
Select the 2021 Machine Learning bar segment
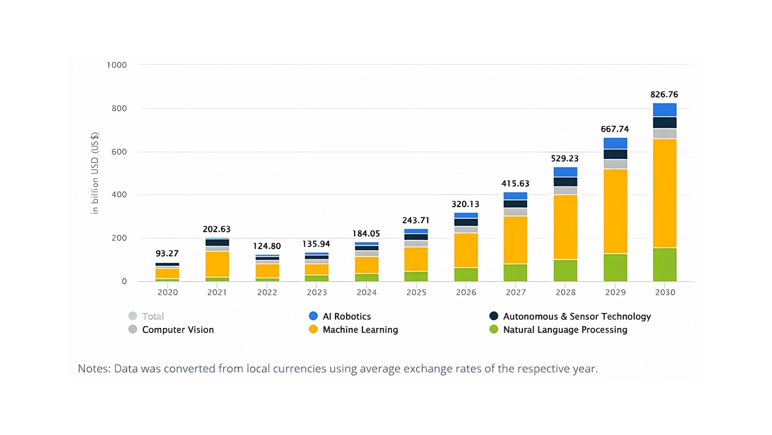(x=217, y=264)
